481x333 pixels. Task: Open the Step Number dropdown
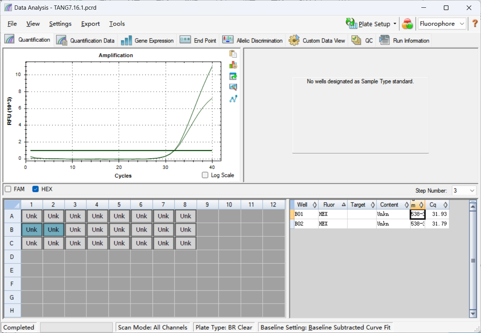tap(464, 191)
